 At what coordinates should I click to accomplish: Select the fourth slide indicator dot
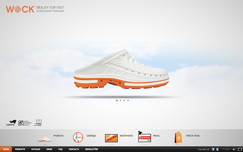[x=128, y=101]
